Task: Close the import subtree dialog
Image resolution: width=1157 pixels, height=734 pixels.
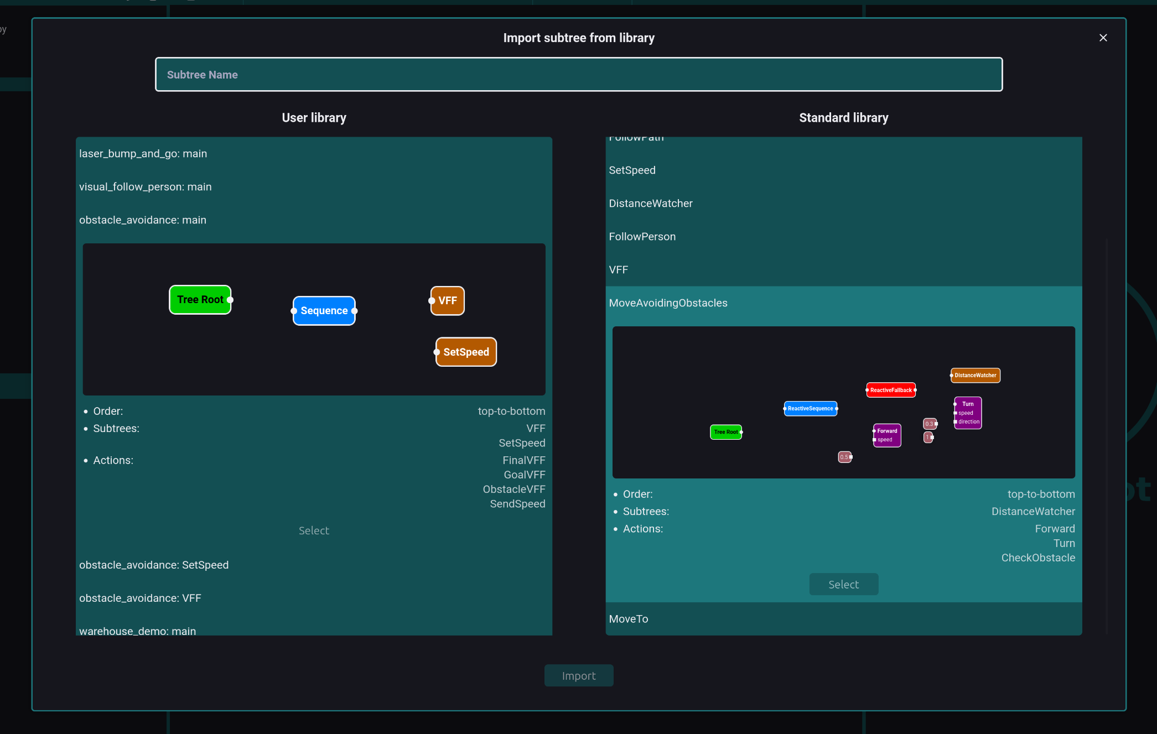Action: (1103, 38)
